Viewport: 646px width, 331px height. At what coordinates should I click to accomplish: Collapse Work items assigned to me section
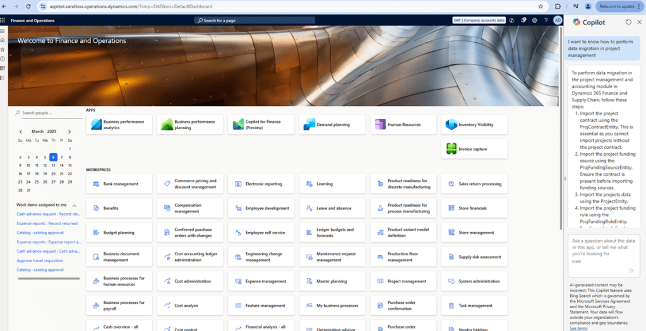(x=75, y=205)
